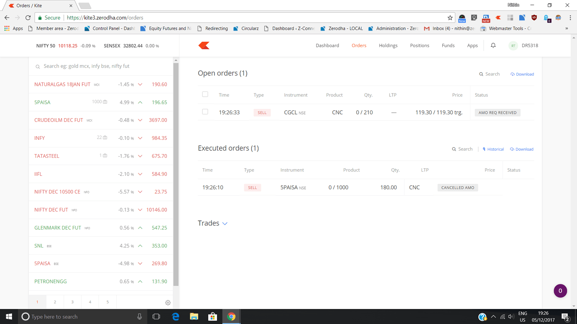Click the RT user avatar circle
Viewport: 577px width, 324px height.
(513, 45)
